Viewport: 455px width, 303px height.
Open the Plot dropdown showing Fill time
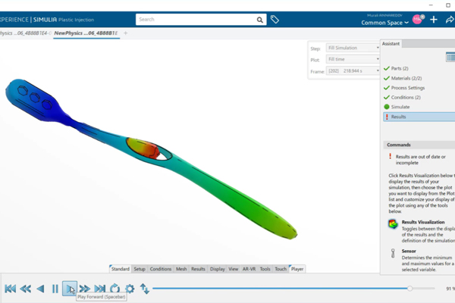tap(353, 59)
